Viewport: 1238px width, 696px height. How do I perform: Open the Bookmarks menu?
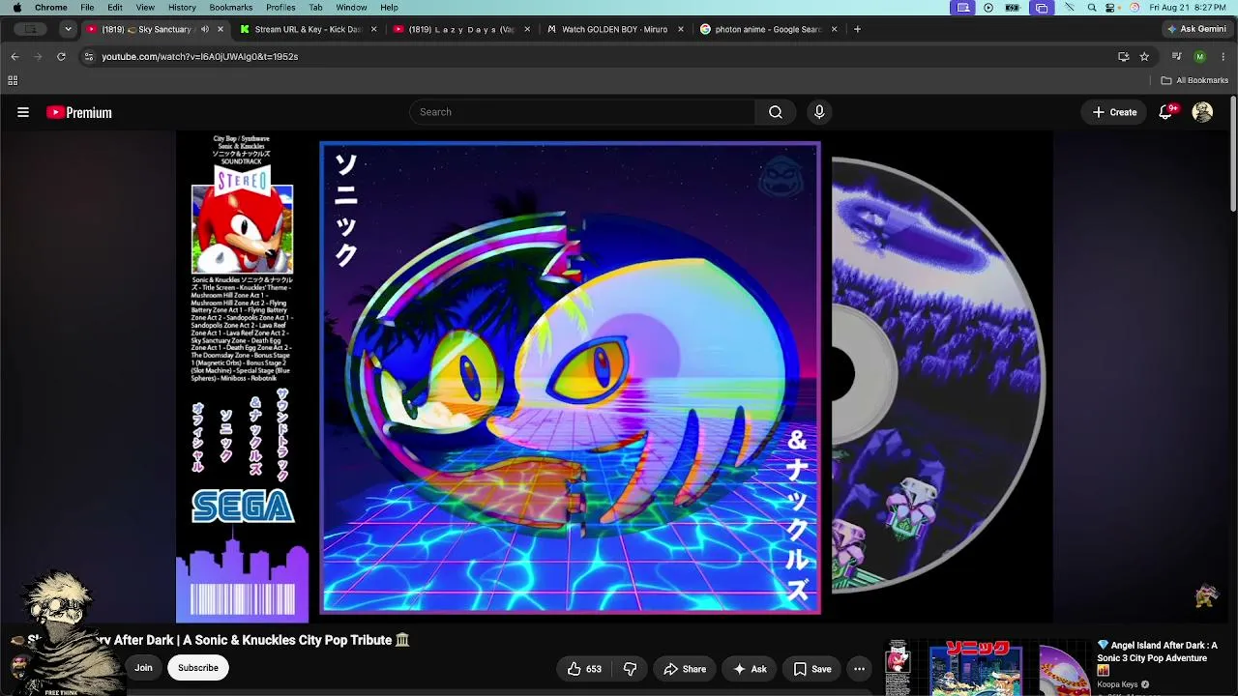point(231,8)
